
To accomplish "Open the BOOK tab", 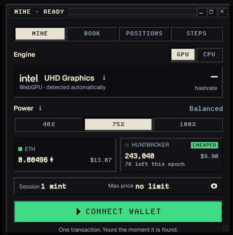I will pos(92,34).
